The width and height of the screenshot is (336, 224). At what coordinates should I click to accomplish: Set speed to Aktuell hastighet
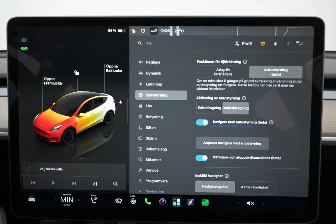tap(255, 187)
